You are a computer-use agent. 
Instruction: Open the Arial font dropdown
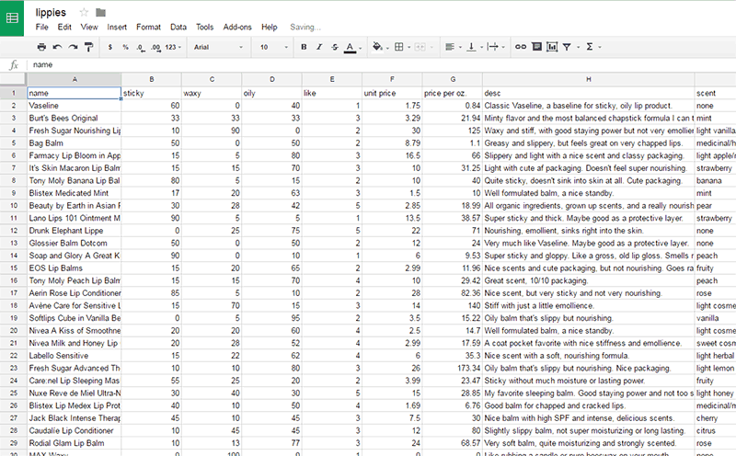tap(218, 47)
